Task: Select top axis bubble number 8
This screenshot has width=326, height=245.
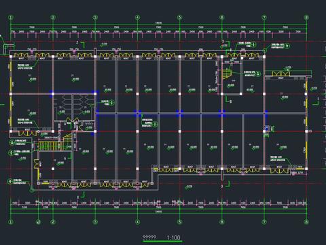Action: pyautogui.click(x=306, y=18)
